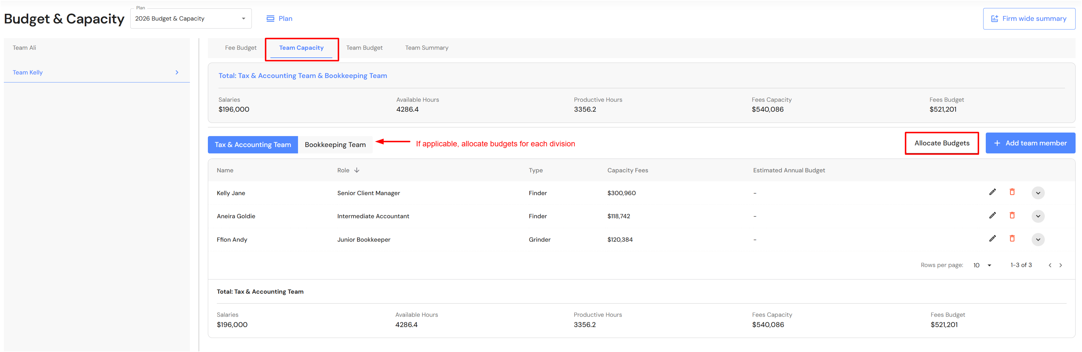Select Team Ali in the sidebar

coord(24,48)
